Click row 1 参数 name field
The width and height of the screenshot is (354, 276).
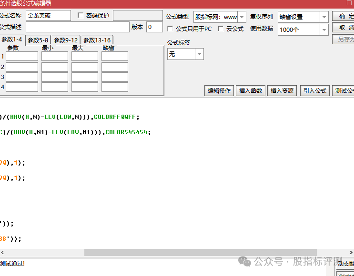coord(22,56)
